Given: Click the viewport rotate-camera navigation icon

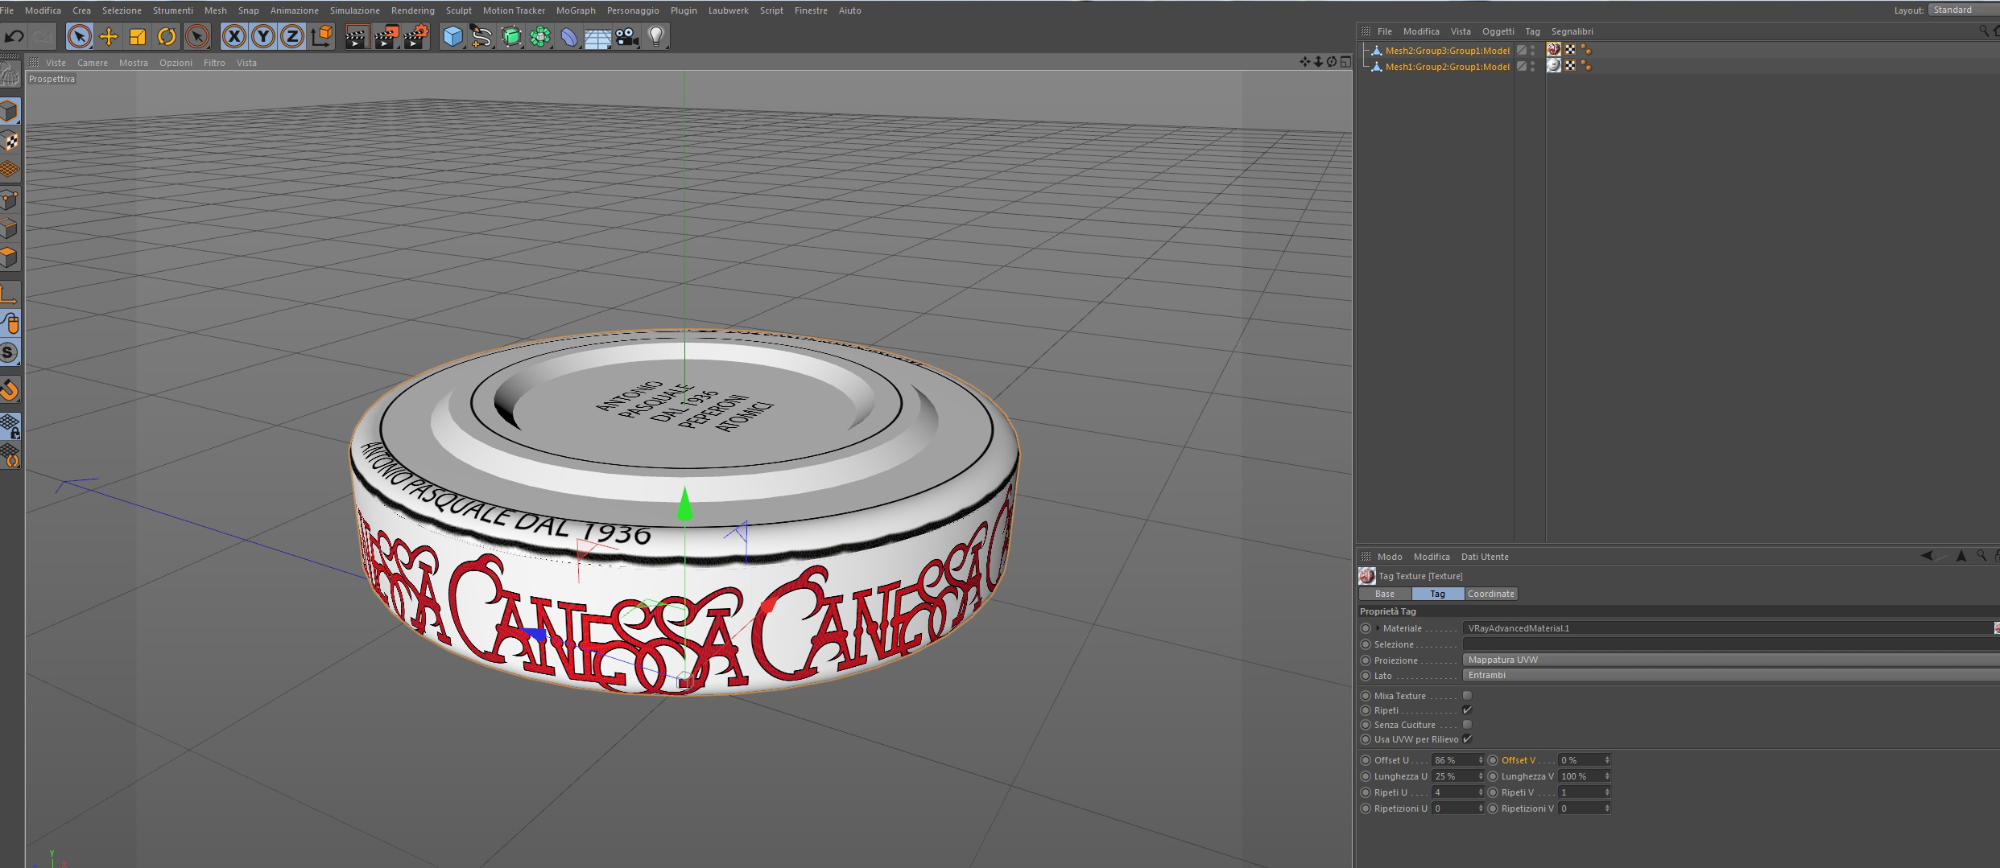Looking at the screenshot, I should click(x=1331, y=62).
